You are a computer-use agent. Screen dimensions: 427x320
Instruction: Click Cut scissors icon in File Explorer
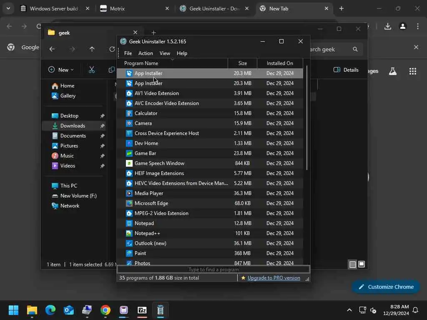pyautogui.click(x=92, y=70)
